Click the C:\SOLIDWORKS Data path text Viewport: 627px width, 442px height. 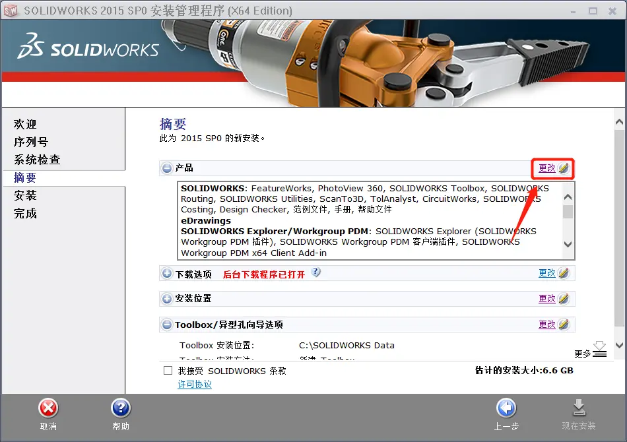click(346, 345)
